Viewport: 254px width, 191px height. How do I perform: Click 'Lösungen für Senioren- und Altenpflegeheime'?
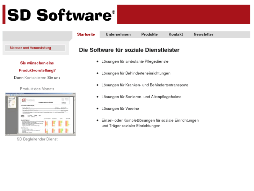point(141,97)
